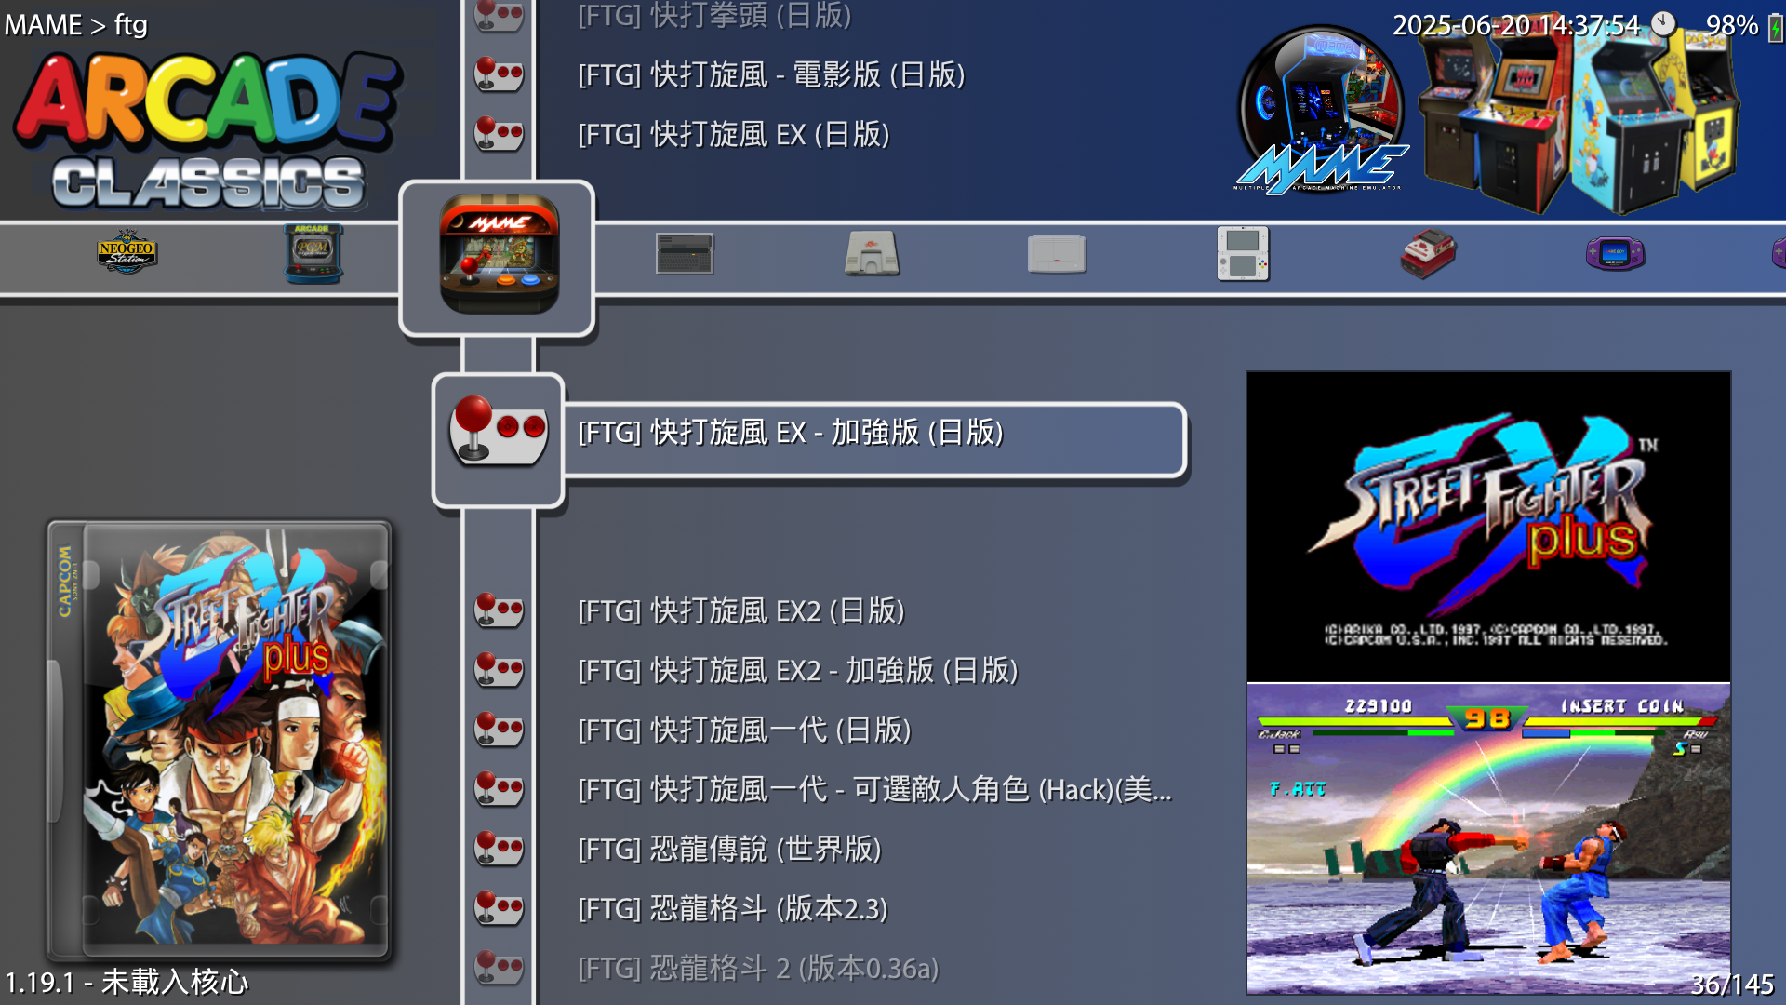
Task: Open game 快打旋風 - 電影版 (日版)
Action: tap(771, 74)
